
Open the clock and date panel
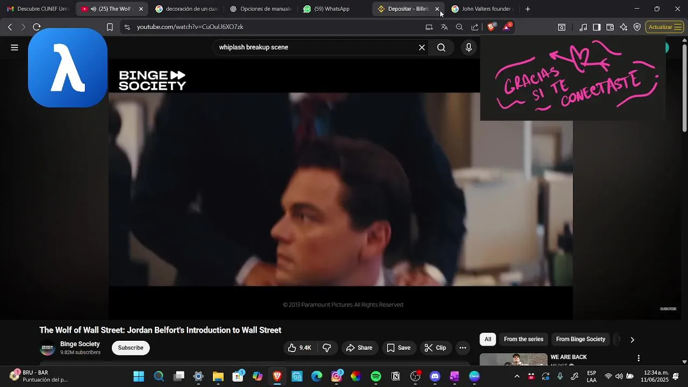coord(656,376)
